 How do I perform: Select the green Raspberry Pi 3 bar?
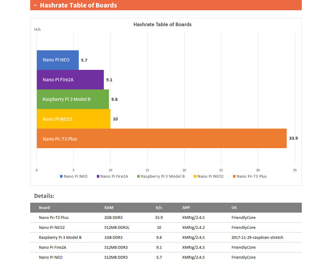coord(73,99)
